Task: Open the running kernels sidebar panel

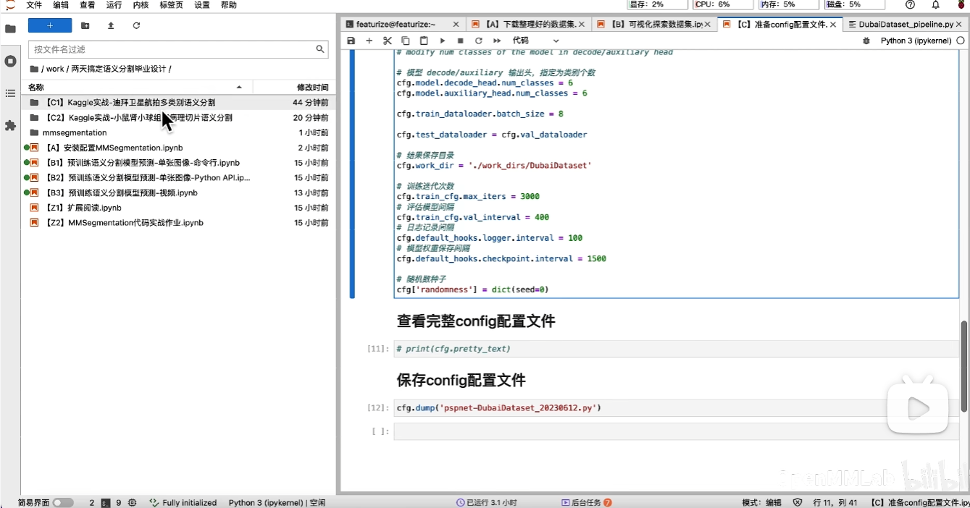Action: tap(10, 62)
